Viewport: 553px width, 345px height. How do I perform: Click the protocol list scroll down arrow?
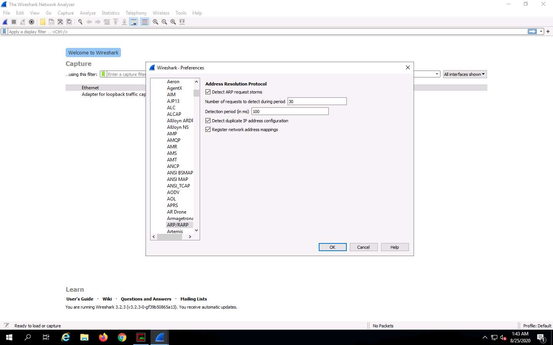197,230
